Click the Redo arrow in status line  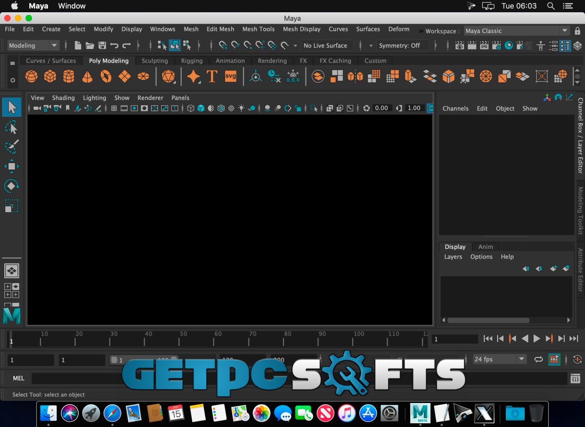tap(126, 45)
